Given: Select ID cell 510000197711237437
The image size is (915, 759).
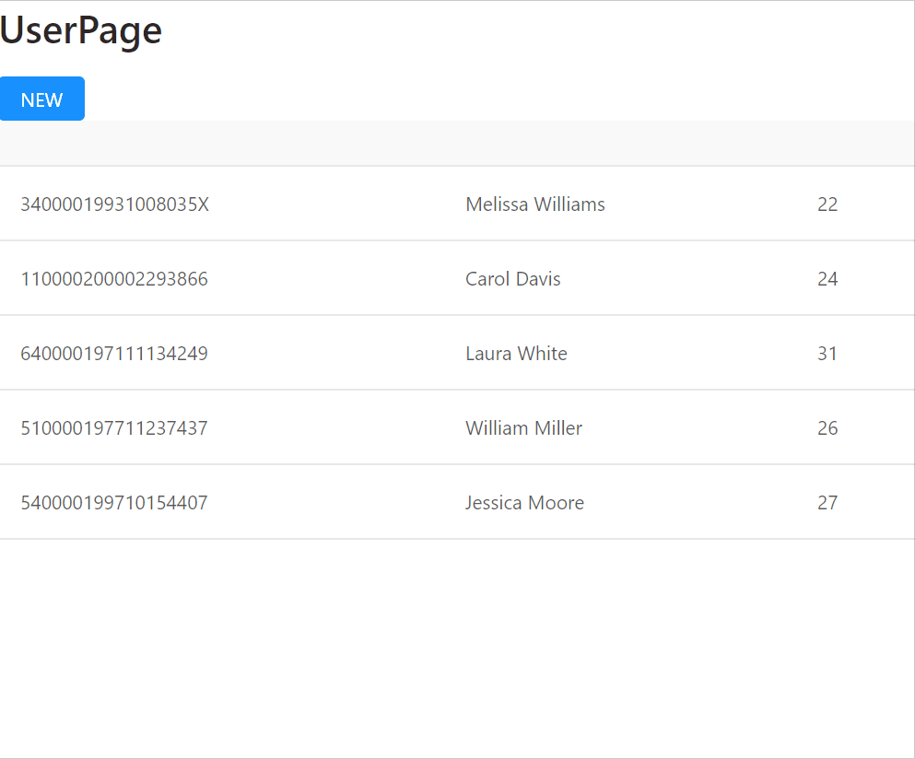Looking at the screenshot, I should (x=114, y=428).
